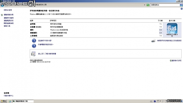183x103 pixels.
Task: Open the 控制台首頁 link
Action: [x=8, y=10]
